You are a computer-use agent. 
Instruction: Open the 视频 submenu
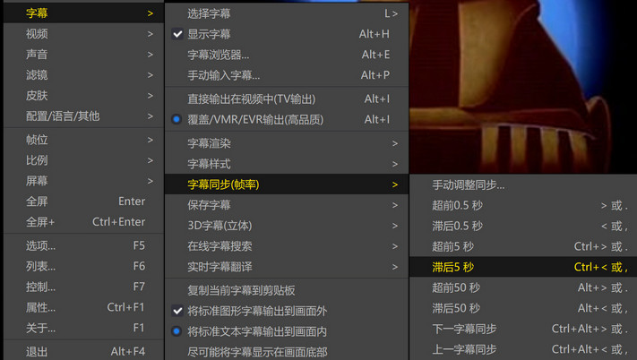pos(83,34)
